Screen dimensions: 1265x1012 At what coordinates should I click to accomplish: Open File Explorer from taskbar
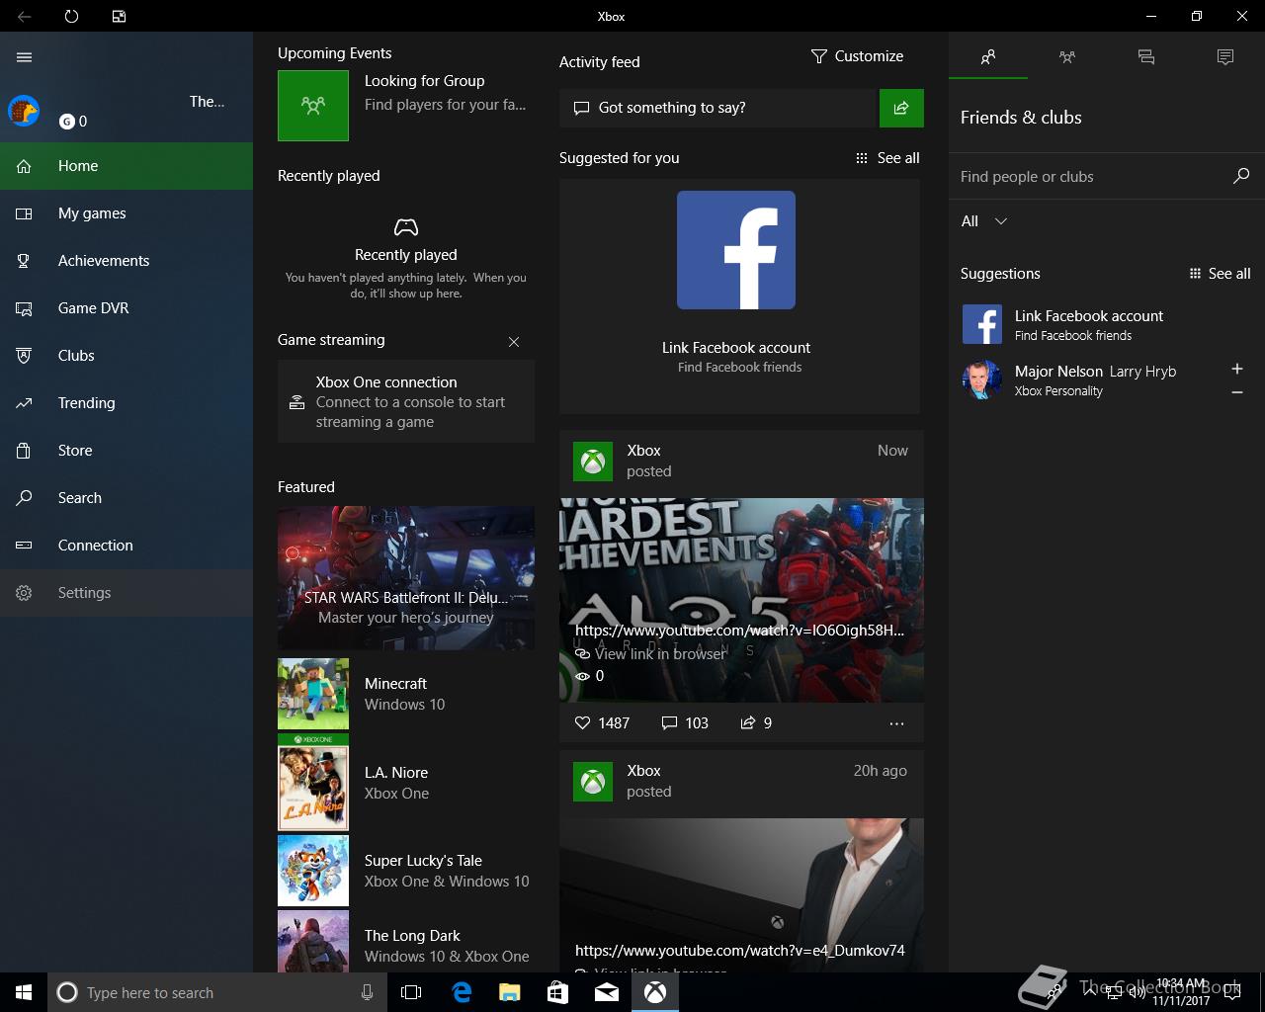[510, 992]
